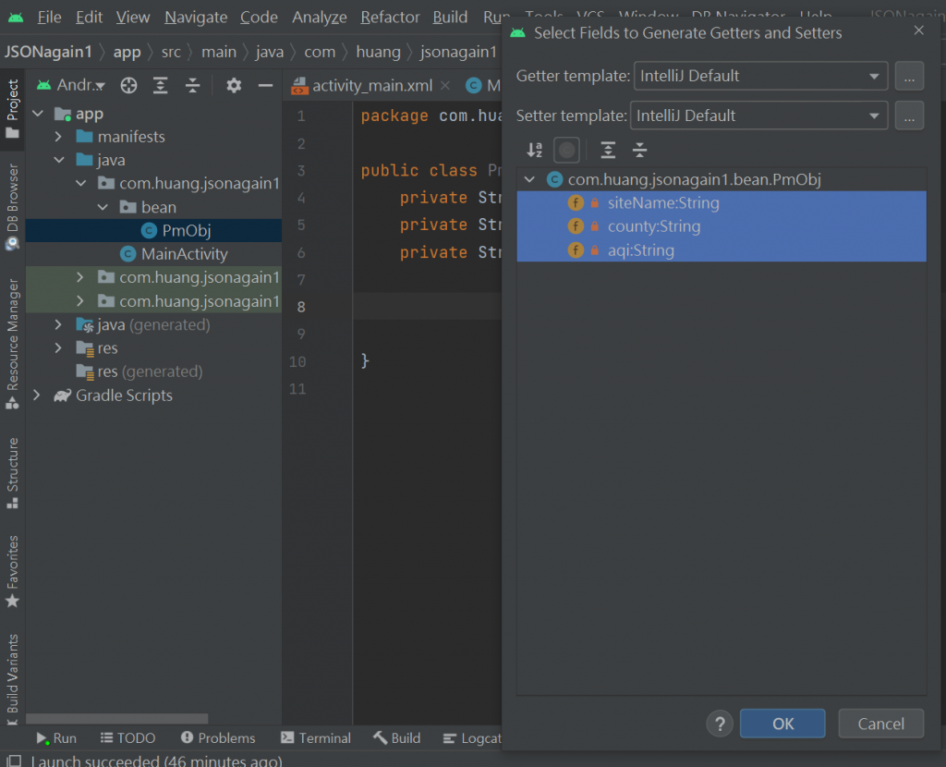Open the Navigate menu
Image resolution: width=946 pixels, height=767 pixels.
(196, 17)
